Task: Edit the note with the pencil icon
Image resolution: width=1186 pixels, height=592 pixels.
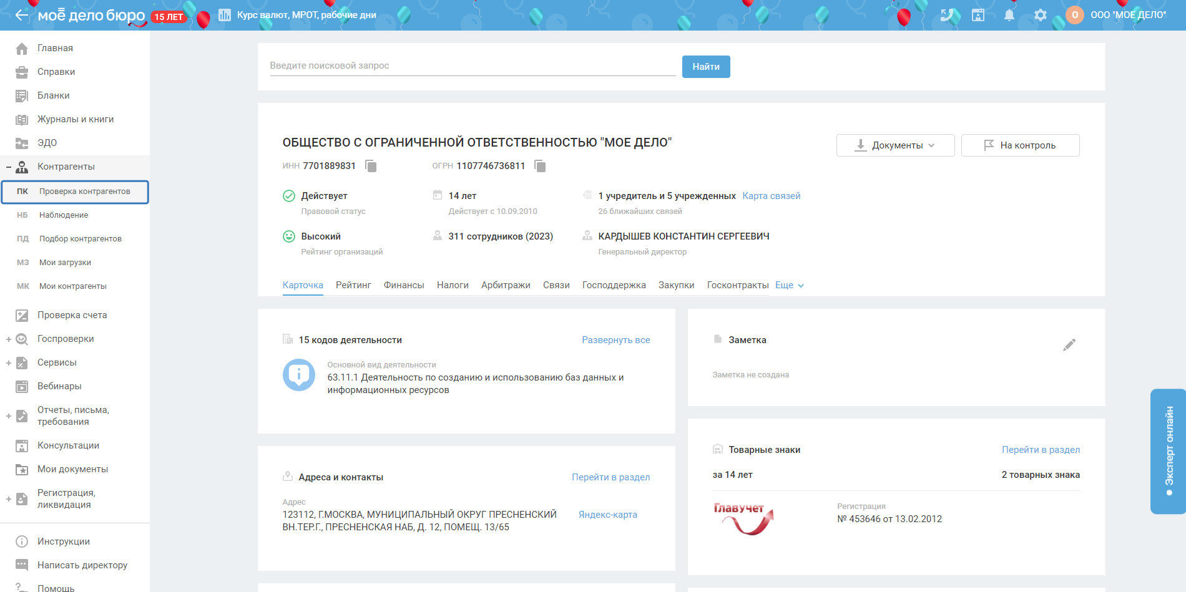Action: point(1069,345)
